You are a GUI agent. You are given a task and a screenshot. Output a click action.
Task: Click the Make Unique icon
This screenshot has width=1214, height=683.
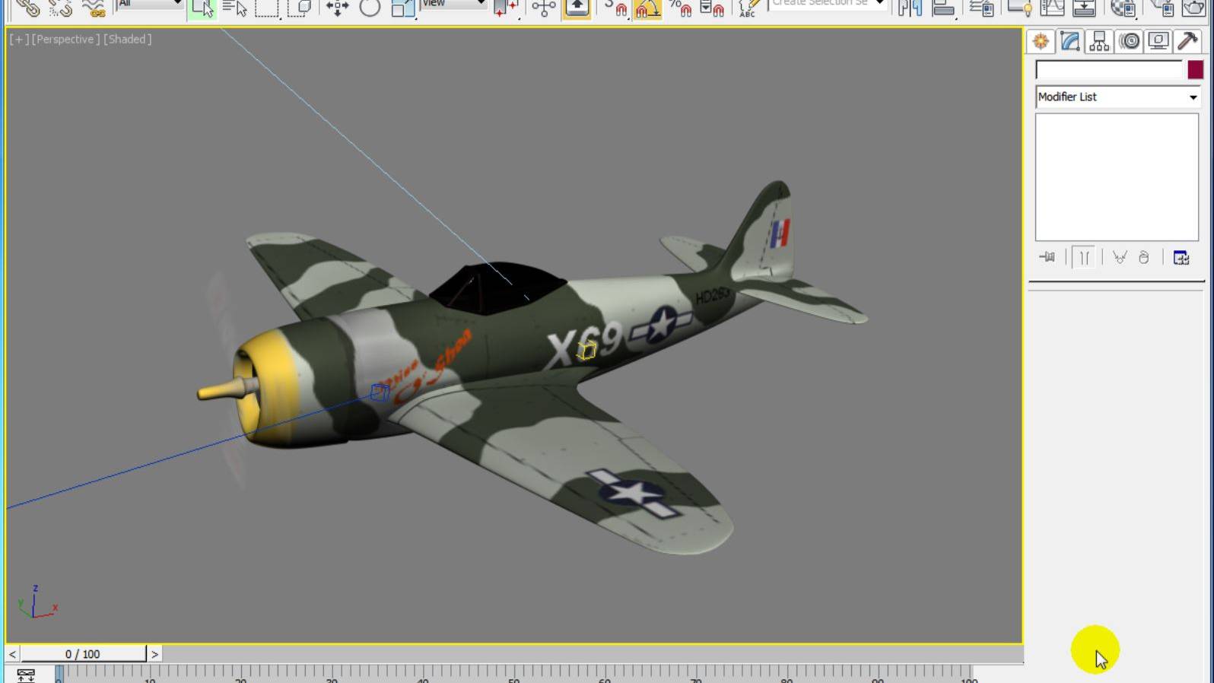(x=1120, y=257)
